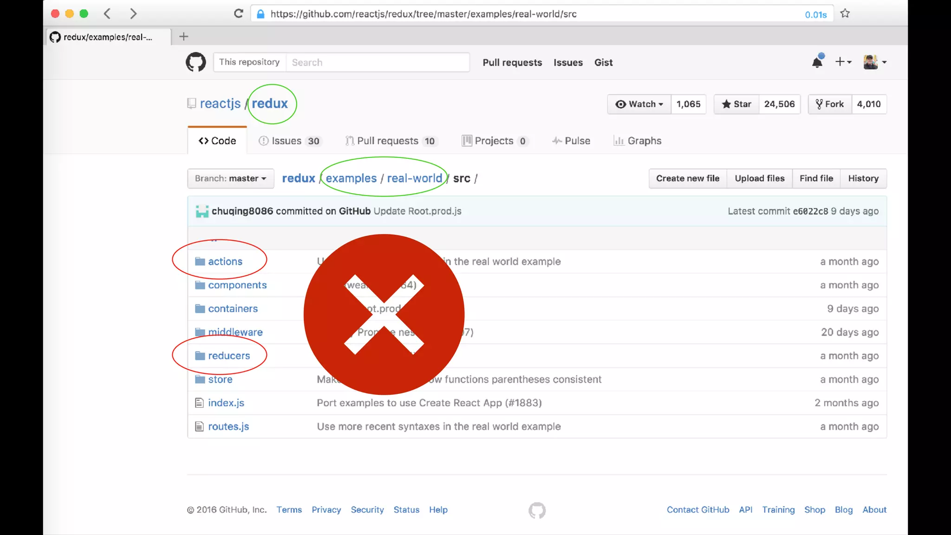Click the GitHub Octocat logo in header
Image resolution: width=951 pixels, height=535 pixels.
pos(195,62)
